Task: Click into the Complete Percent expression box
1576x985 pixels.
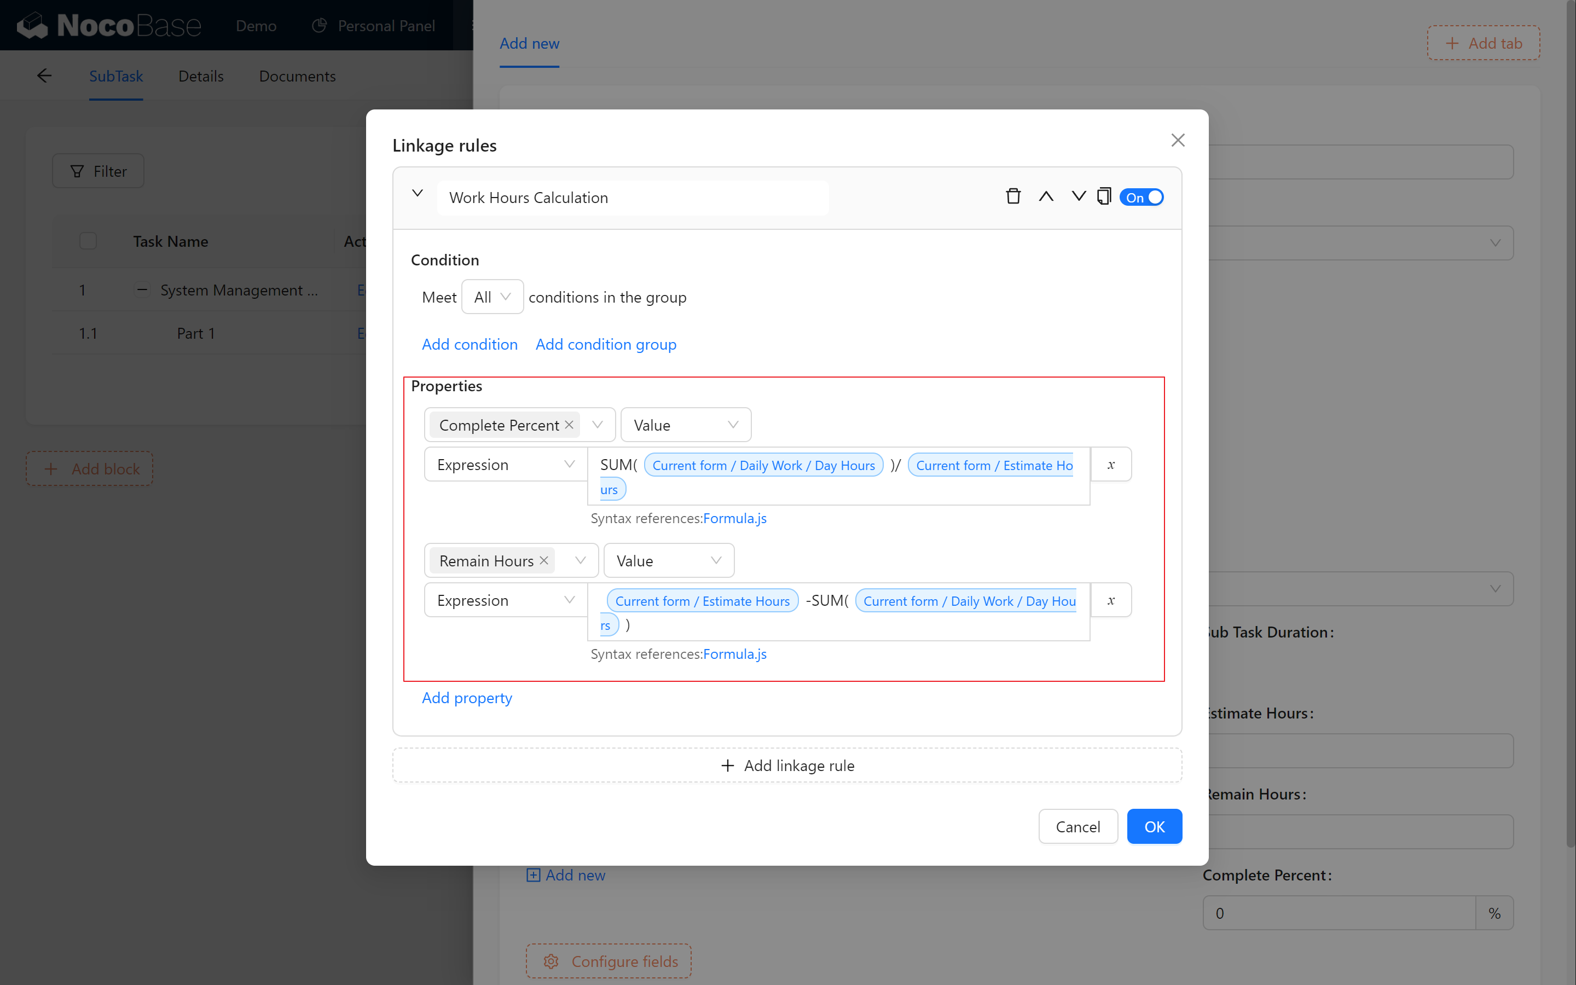Action: (x=838, y=476)
